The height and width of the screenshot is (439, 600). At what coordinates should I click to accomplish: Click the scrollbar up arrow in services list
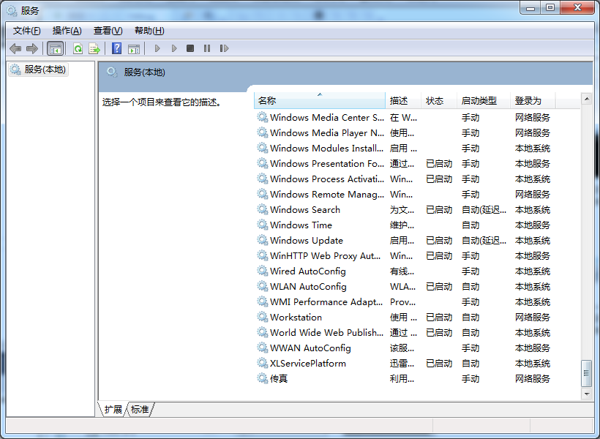587,99
